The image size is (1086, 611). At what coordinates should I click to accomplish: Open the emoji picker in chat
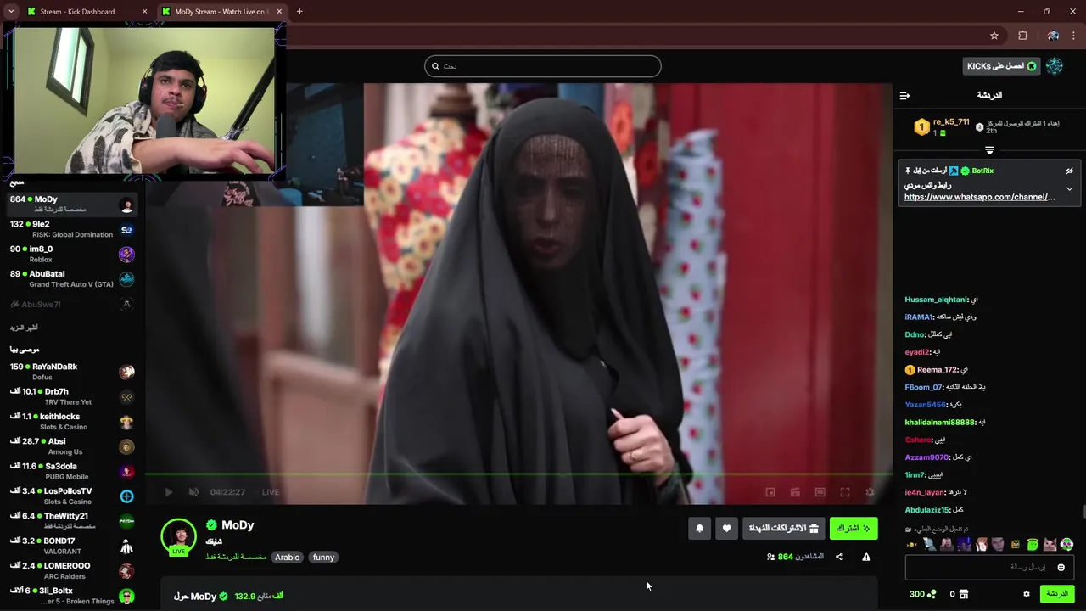click(x=1061, y=567)
